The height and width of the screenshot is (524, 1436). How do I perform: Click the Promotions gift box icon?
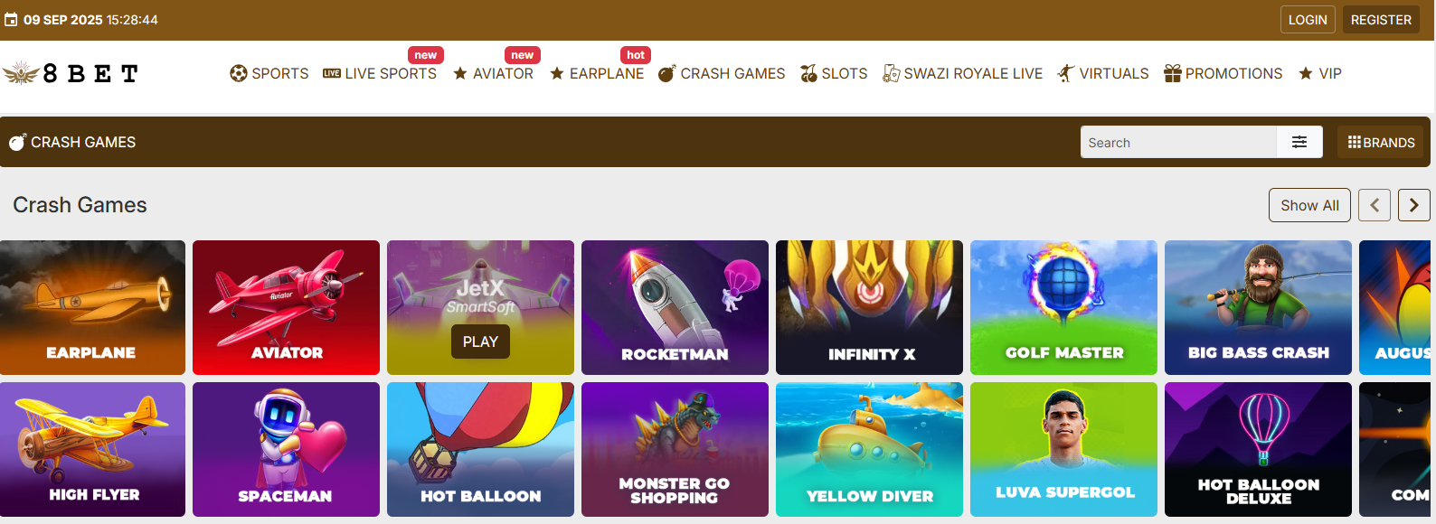[1173, 73]
